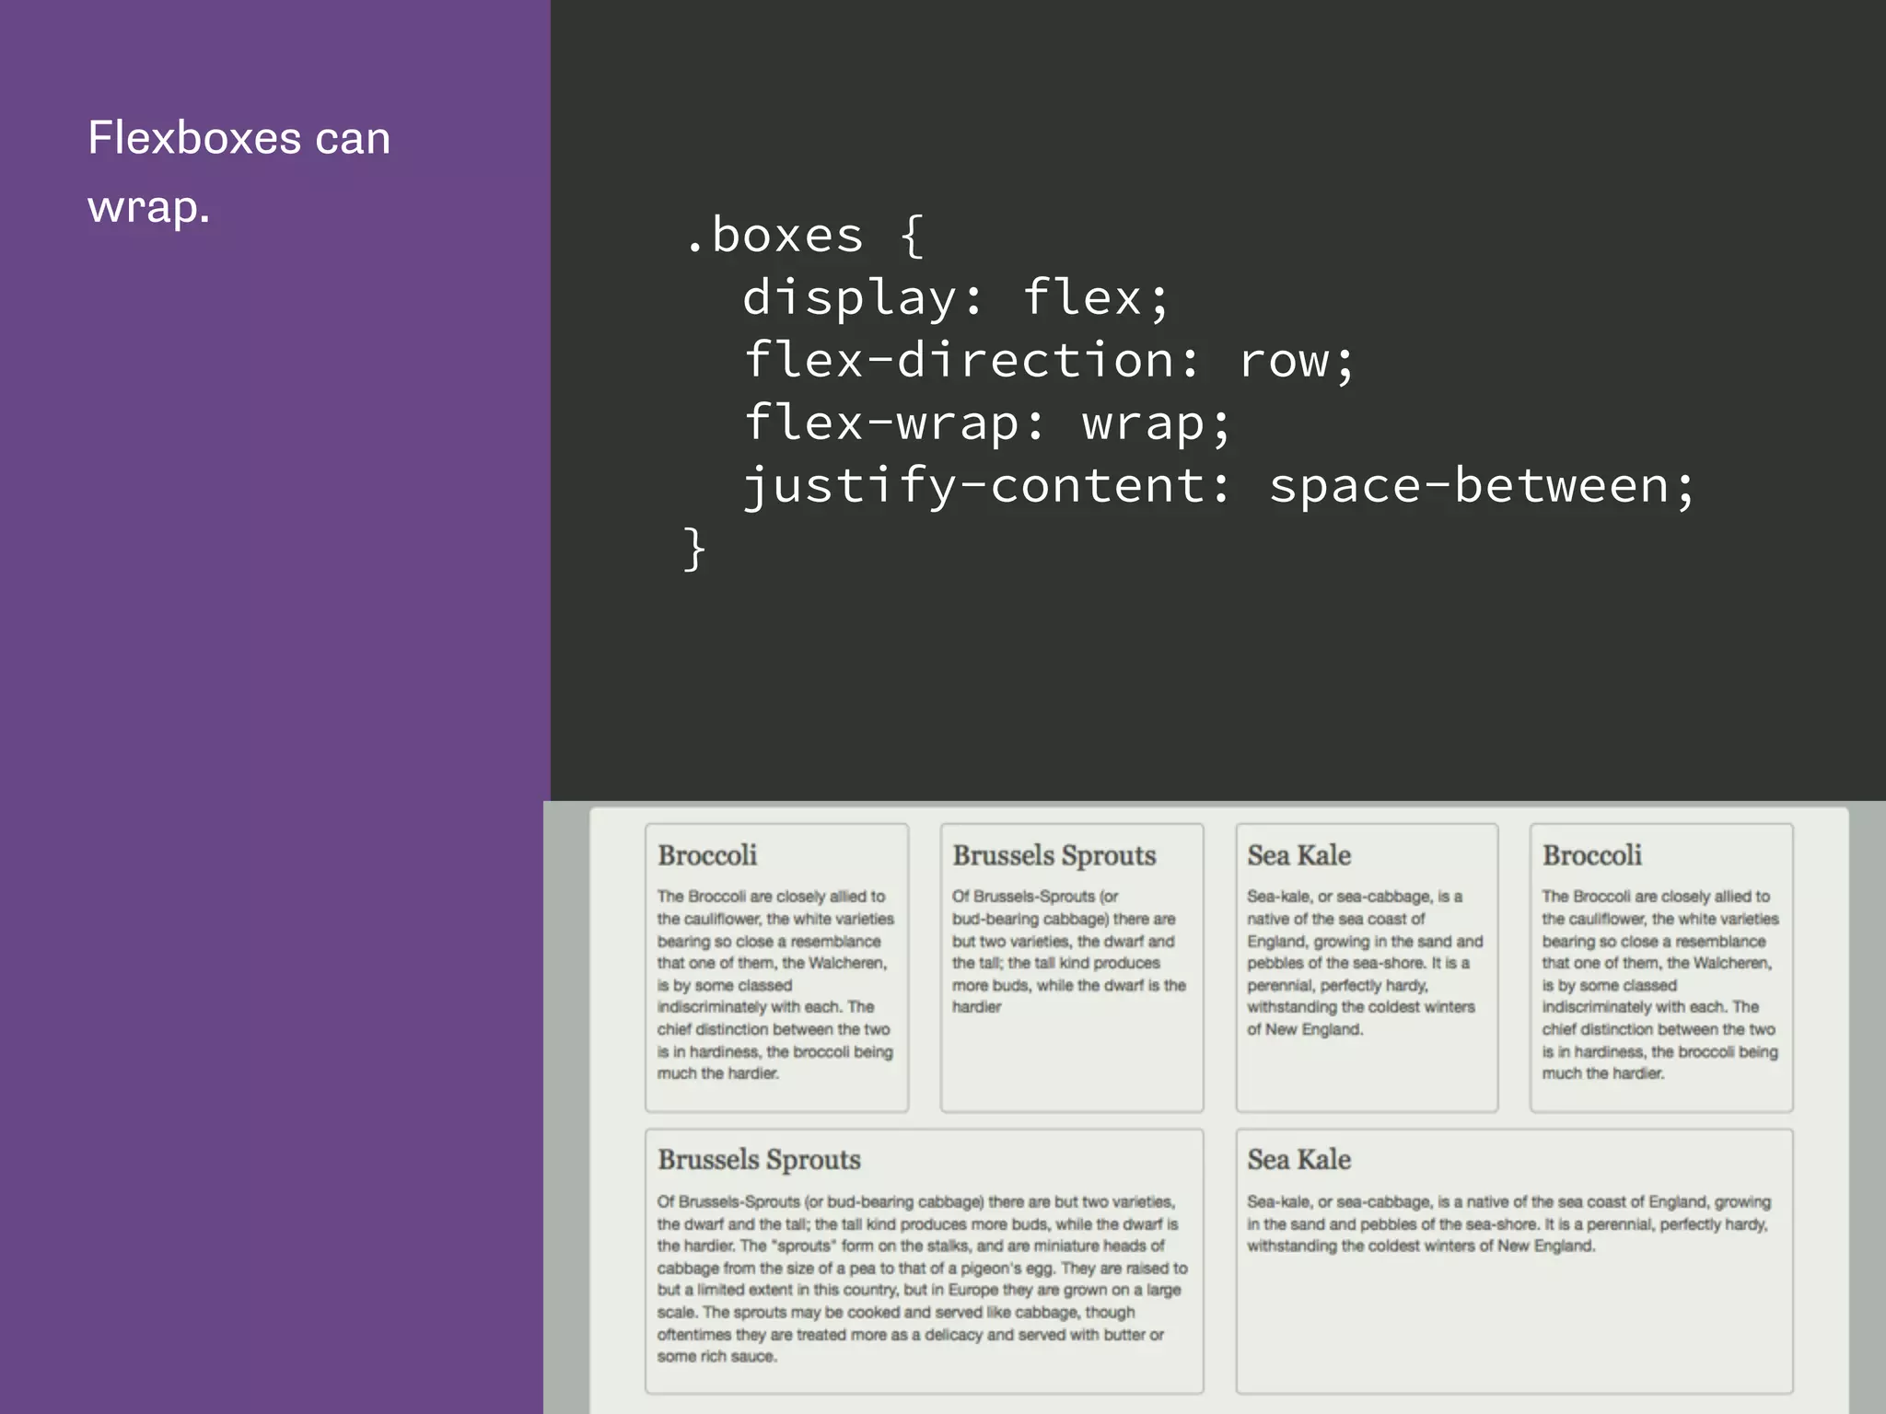Click the '.boxes {' selector line
The width and height of the screenshot is (1886, 1414).
[803, 236]
